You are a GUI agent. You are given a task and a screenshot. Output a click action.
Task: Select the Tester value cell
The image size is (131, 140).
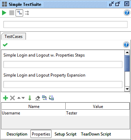[x=98, y=113]
